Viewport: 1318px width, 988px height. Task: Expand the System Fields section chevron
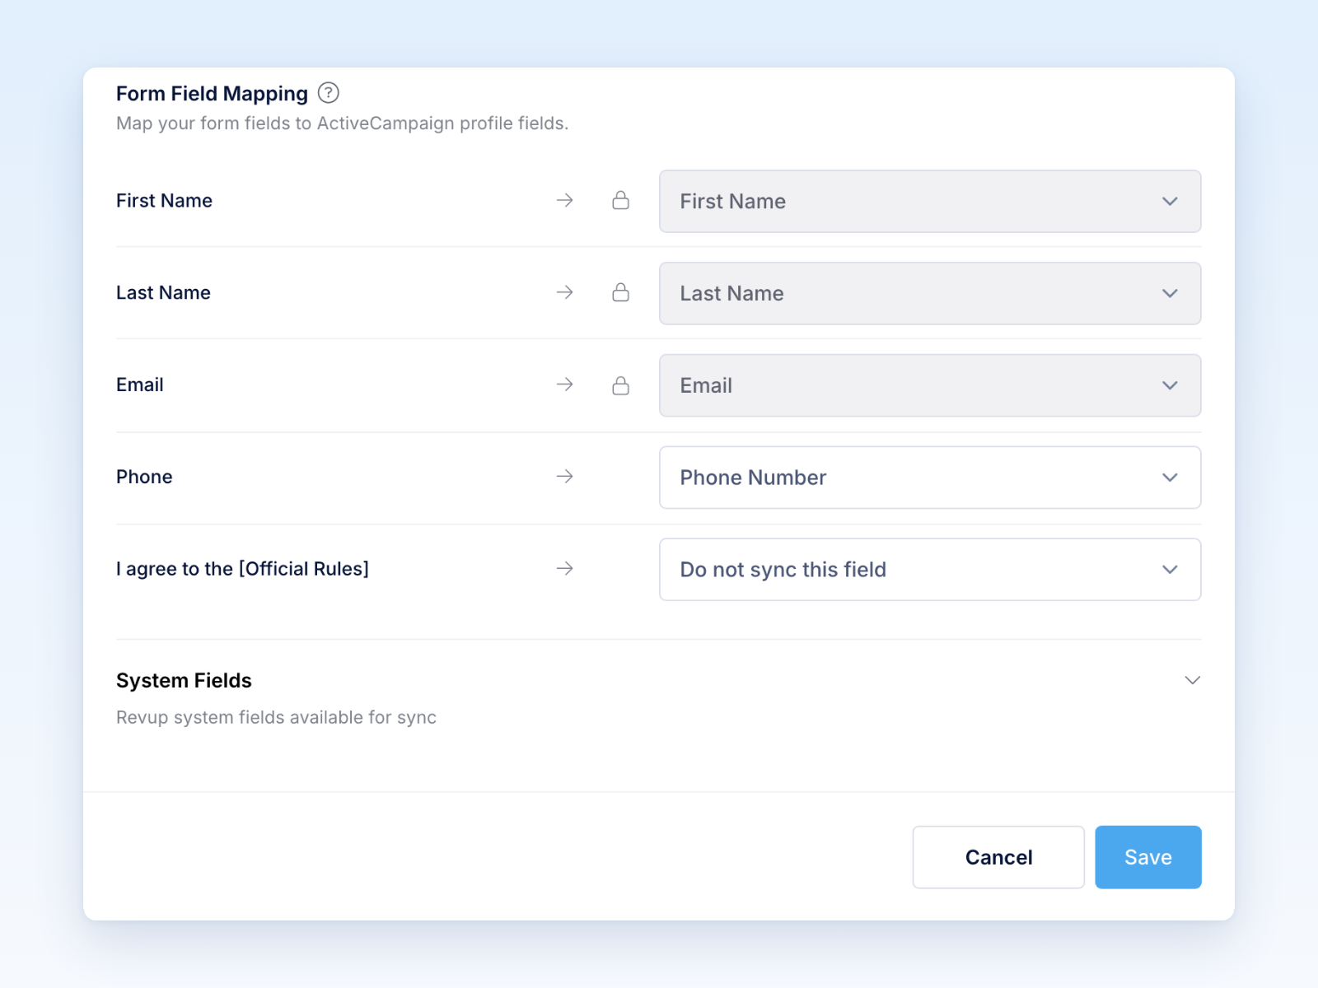(x=1192, y=680)
